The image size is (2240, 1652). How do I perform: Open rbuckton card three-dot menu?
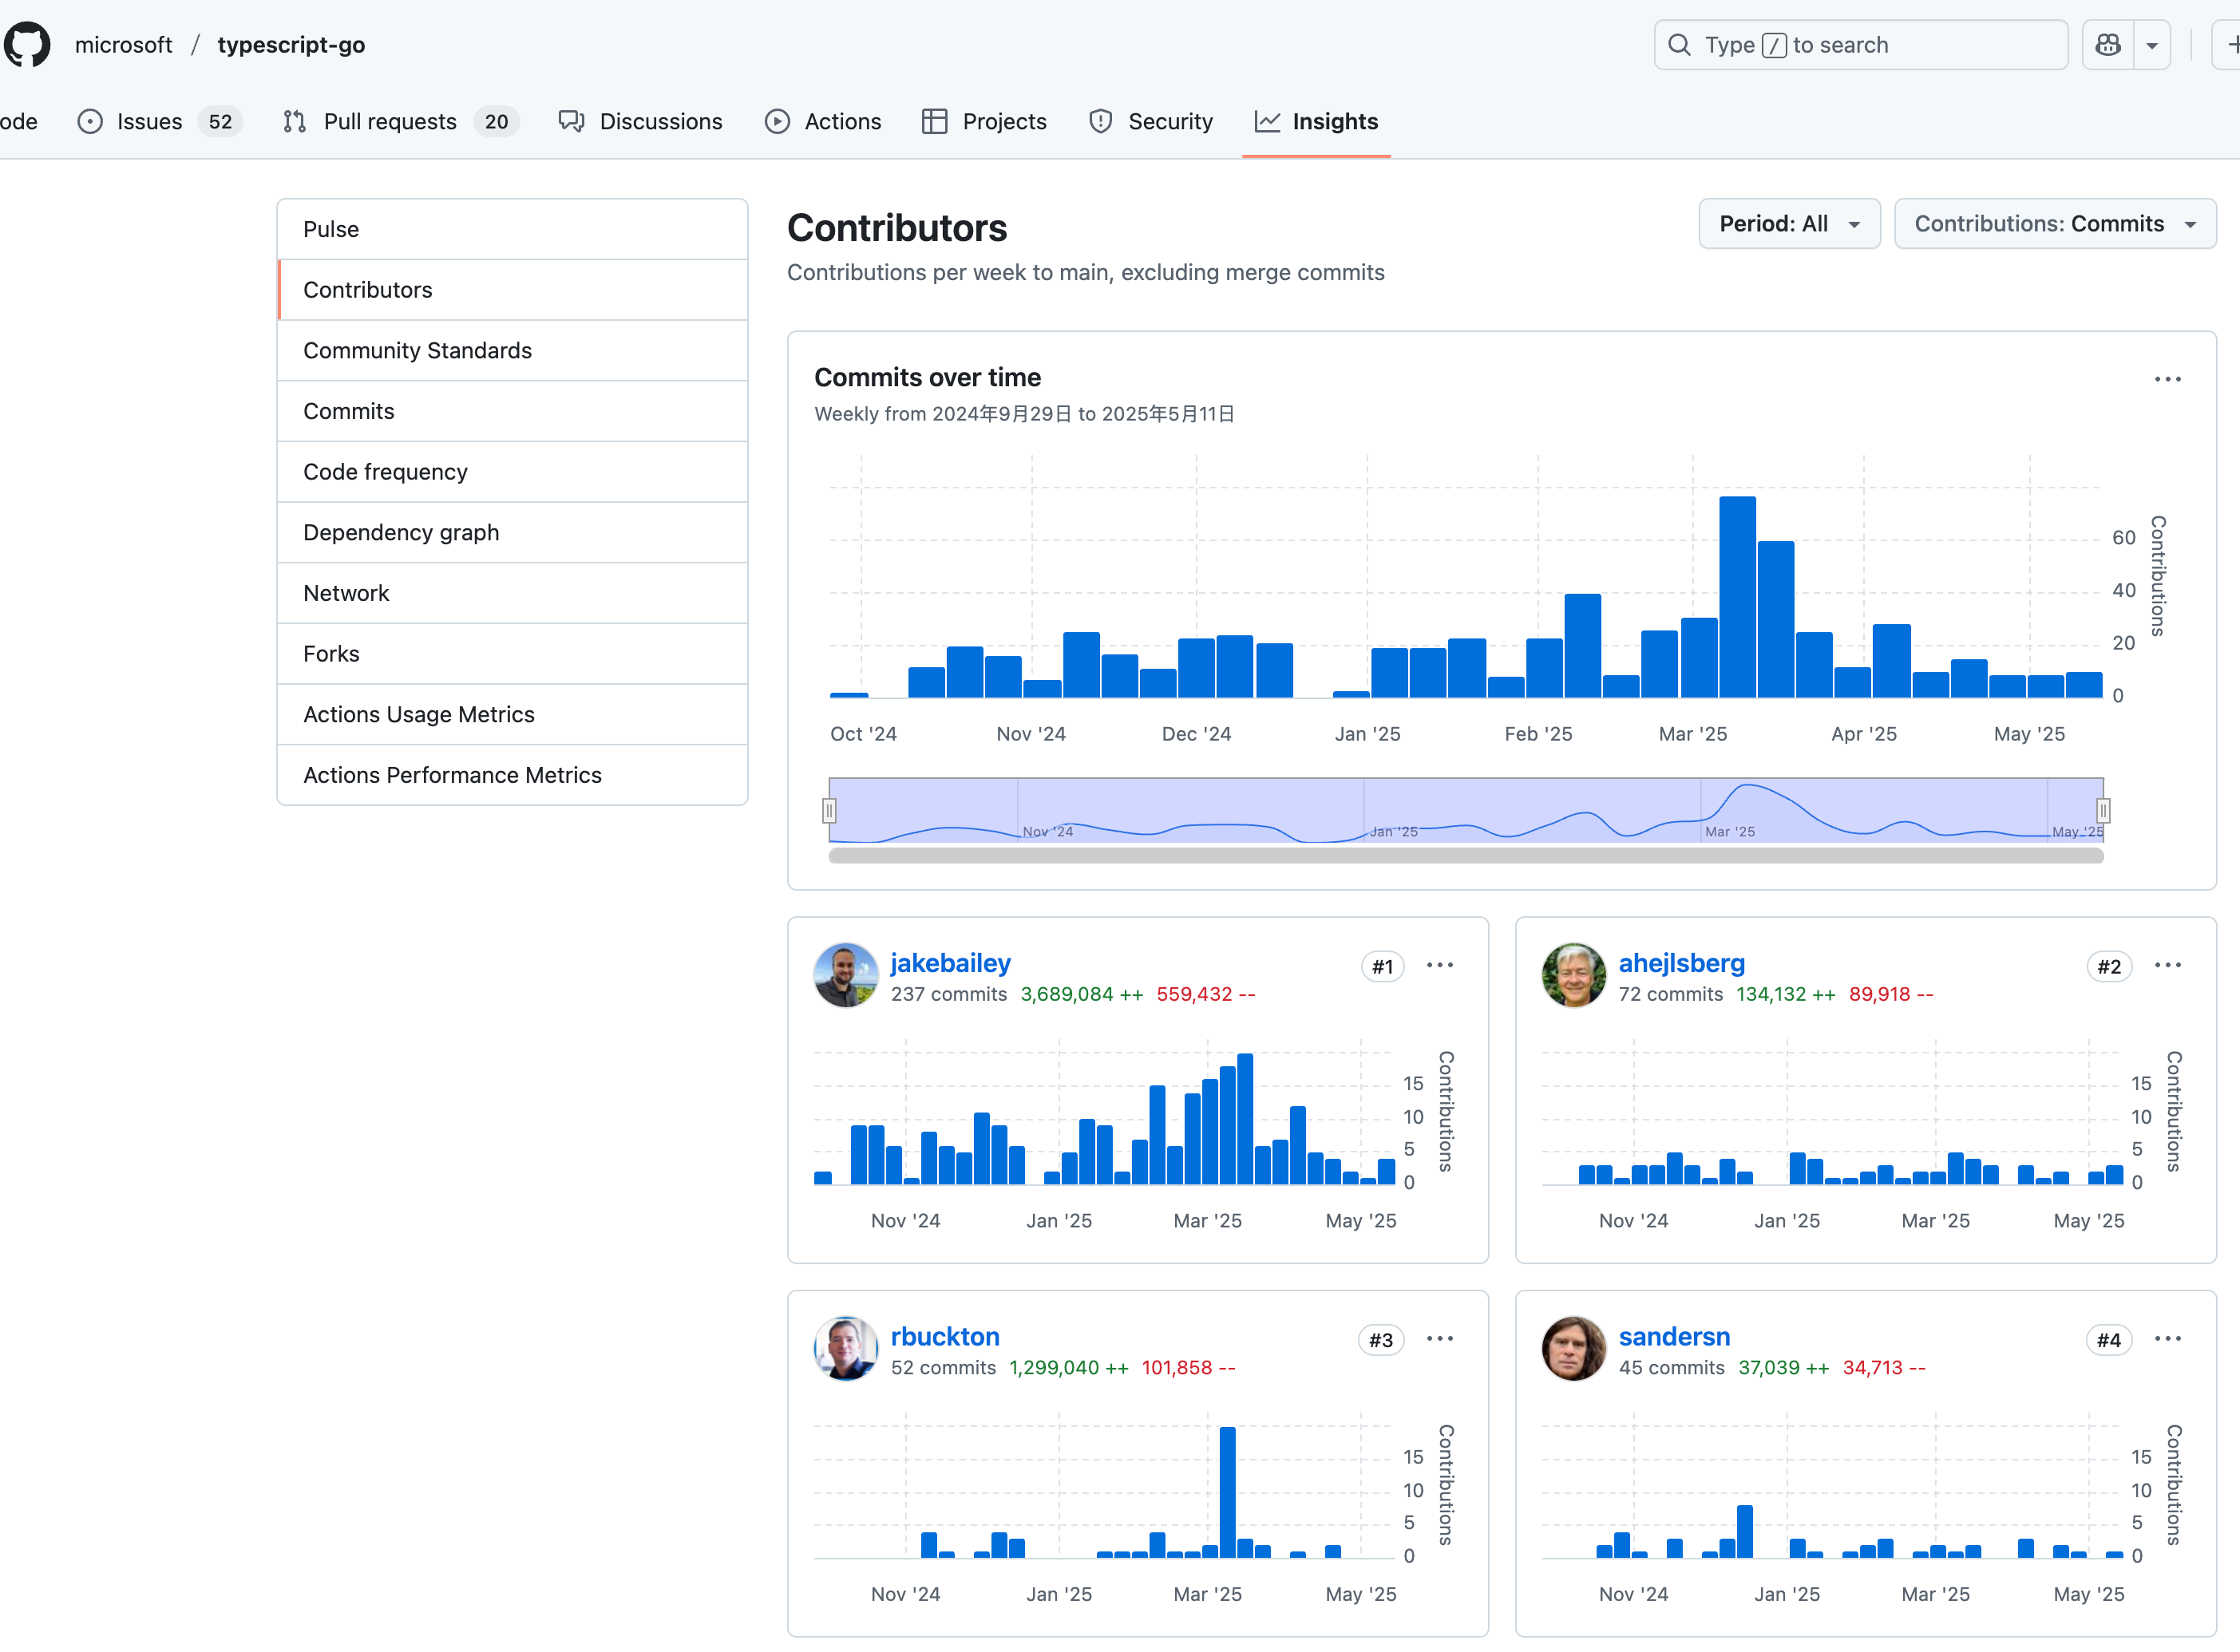(x=1439, y=1338)
